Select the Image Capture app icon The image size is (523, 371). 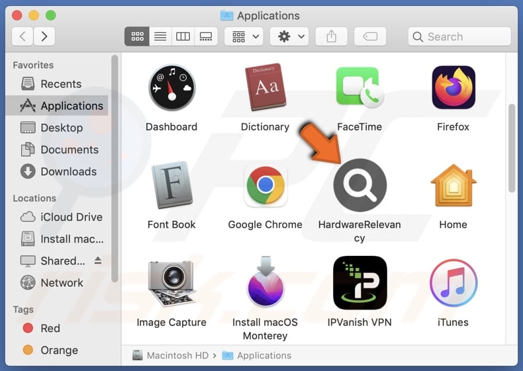tap(171, 283)
